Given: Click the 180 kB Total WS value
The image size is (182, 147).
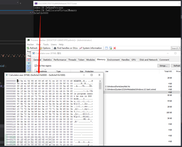Looking at the screenshot, I should (169, 113).
